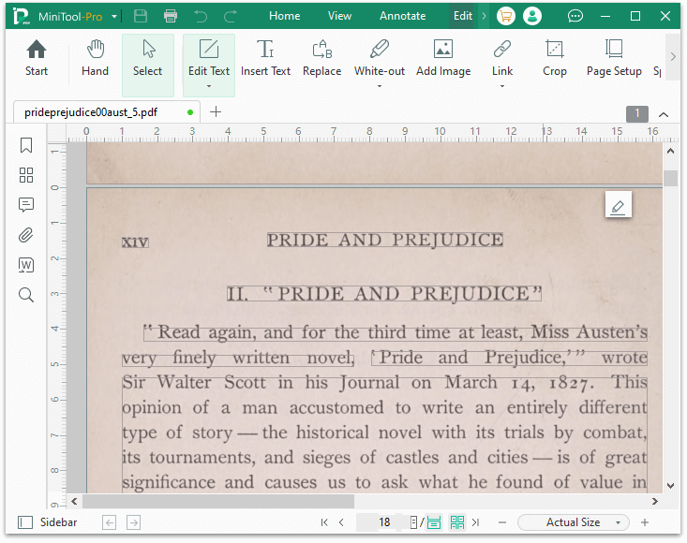Open the attachments paperclip panel
Image resolution: width=687 pixels, height=543 pixels.
(x=26, y=235)
